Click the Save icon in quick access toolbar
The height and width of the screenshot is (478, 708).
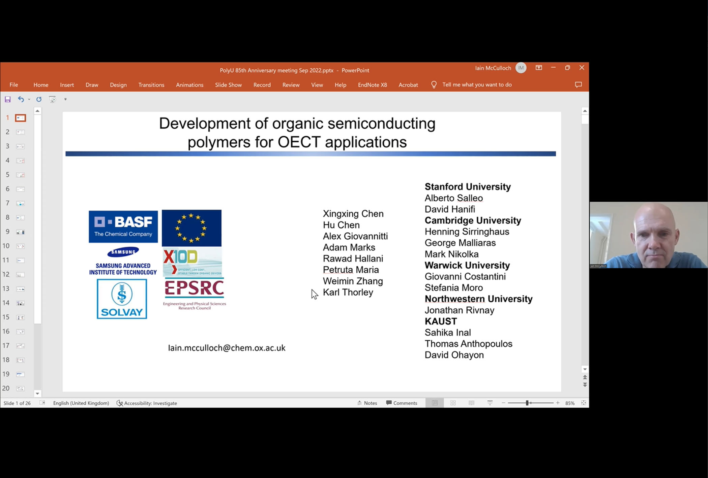[x=7, y=99]
